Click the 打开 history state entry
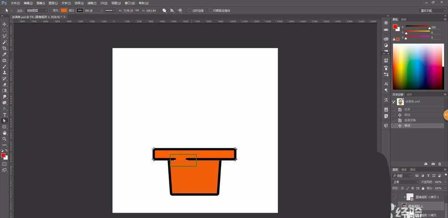The image size is (448, 218). pos(407,109)
